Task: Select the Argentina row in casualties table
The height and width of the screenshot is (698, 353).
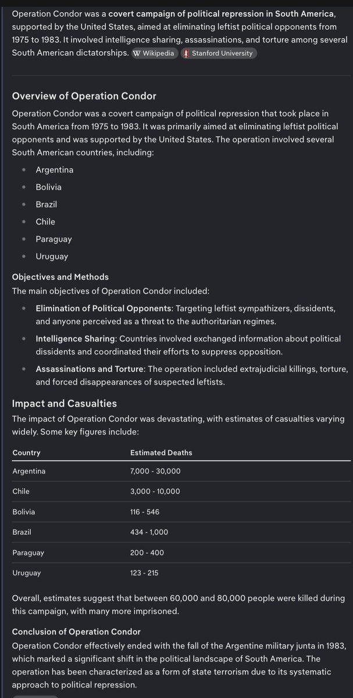Action: coord(176,471)
